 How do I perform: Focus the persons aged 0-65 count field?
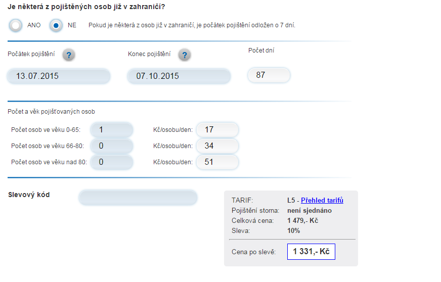(x=112, y=129)
